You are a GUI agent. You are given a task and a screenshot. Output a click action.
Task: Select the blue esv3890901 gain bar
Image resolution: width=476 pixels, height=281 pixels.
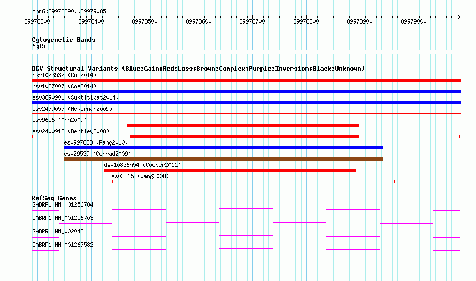[x=246, y=103]
